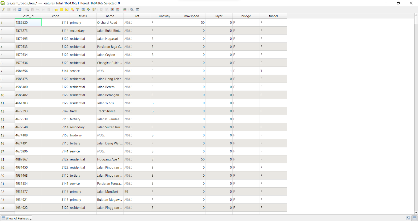Click the scroll down arrow of table scrollbar
Image resolution: width=418 pixels, height=221 pixels.
416,213
